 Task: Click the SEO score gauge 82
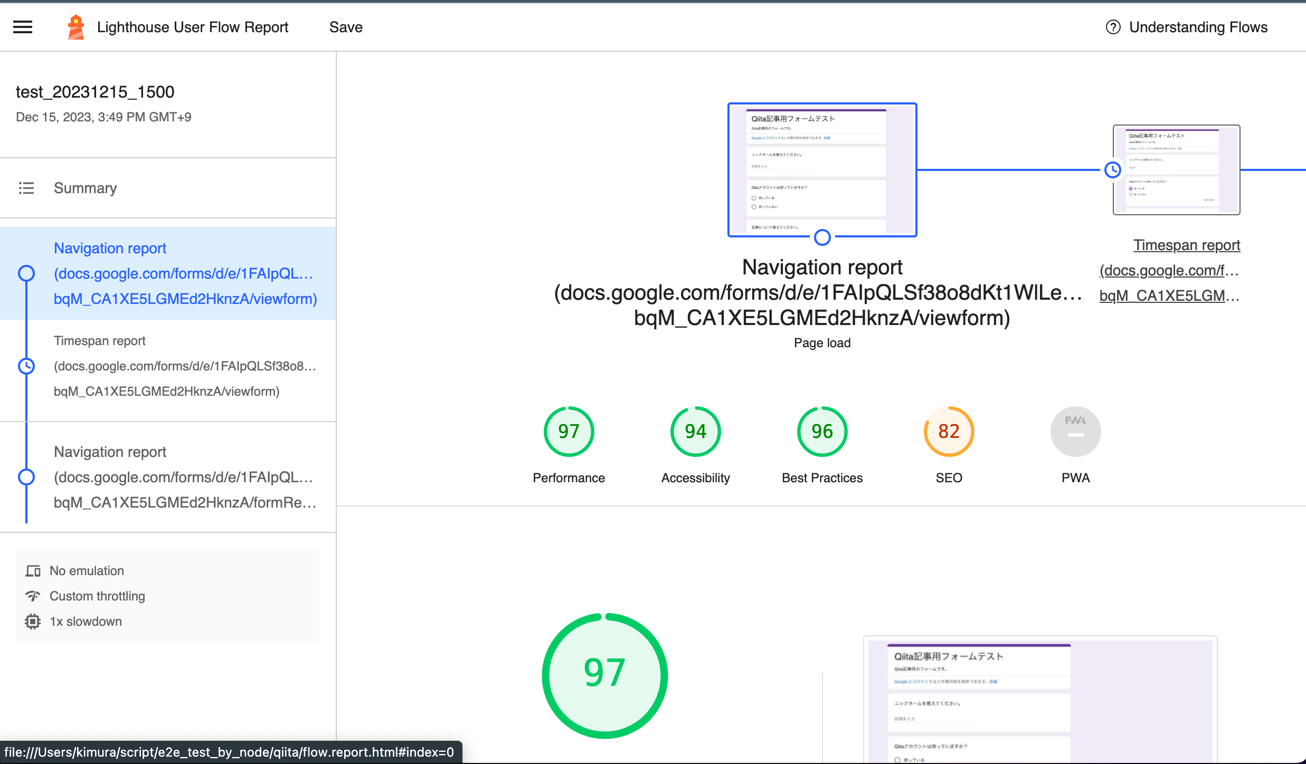[x=949, y=431]
